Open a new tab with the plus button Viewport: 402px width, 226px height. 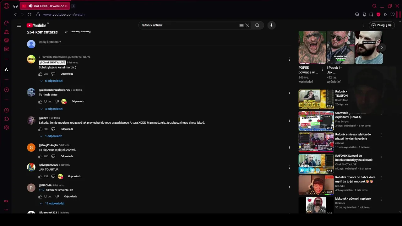click(73, 6)
